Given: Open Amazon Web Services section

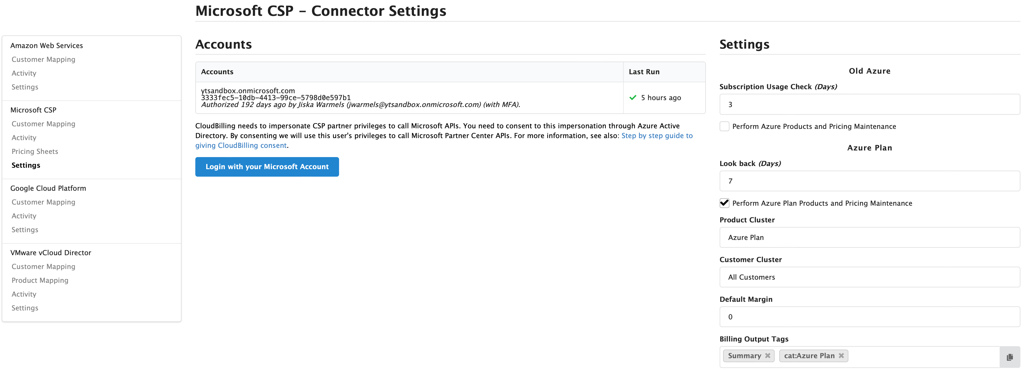Looking at the screenshot, I should [47, 45].
